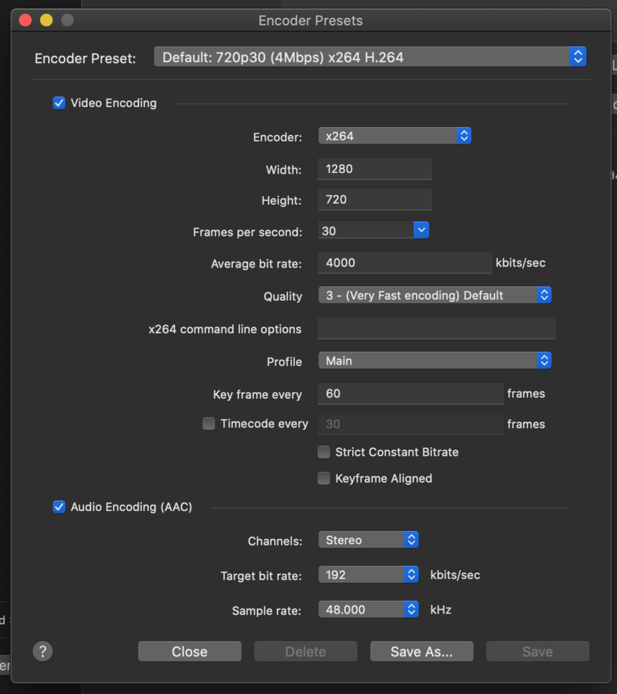
Task: Enable the Timecode every checkbox
Action: point(209,423)
